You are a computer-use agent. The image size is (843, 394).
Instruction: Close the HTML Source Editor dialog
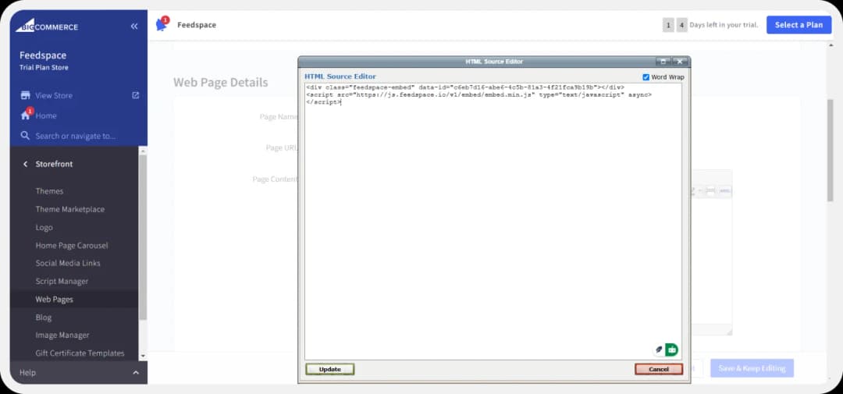click(x=679, y=62)
